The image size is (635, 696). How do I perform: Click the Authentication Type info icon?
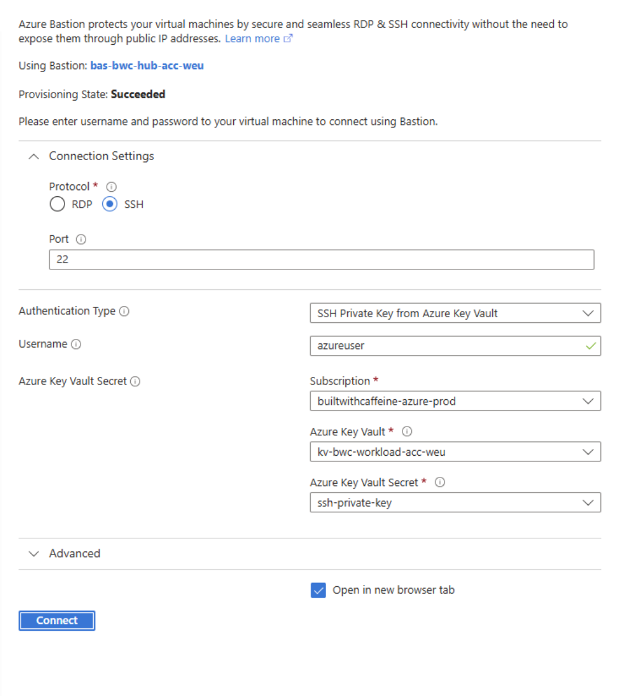click(124, 311)
